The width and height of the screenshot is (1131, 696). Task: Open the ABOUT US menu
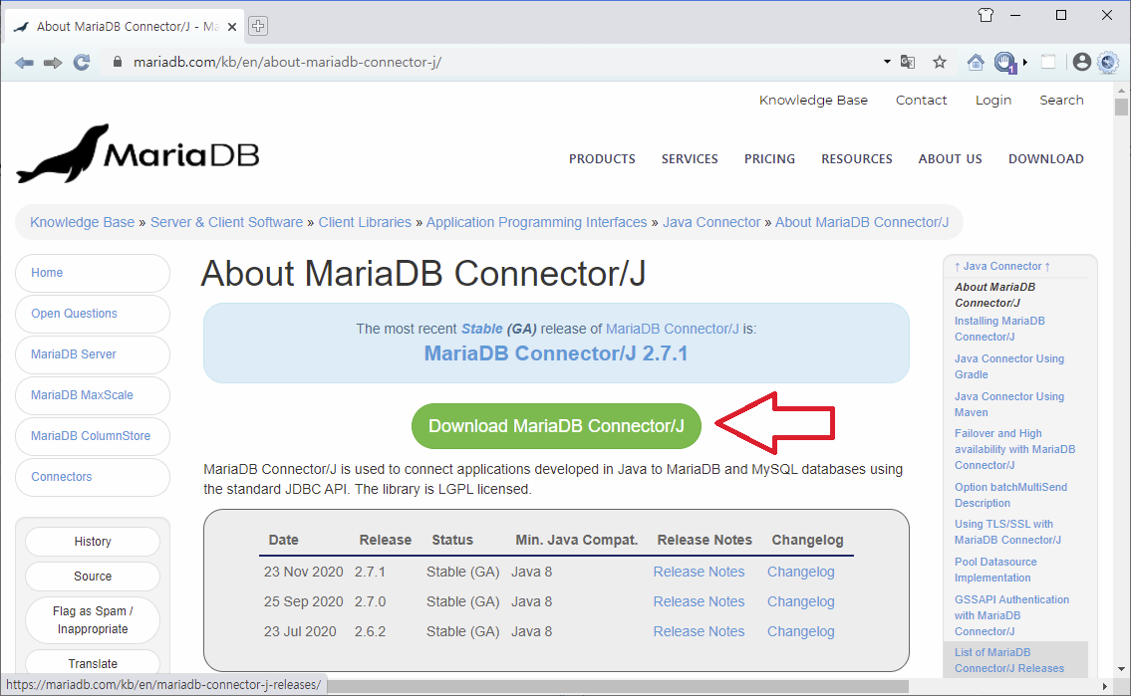(950, 159)
